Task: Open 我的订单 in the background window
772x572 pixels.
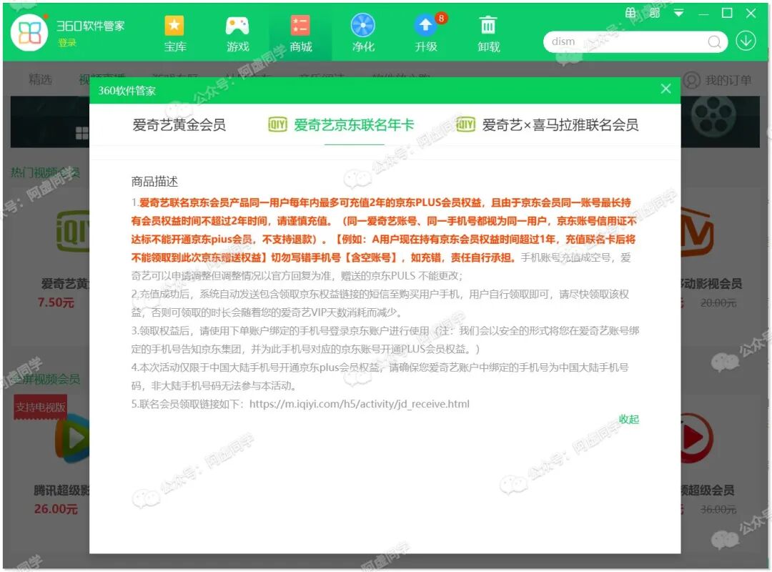Action: point(718,80)
